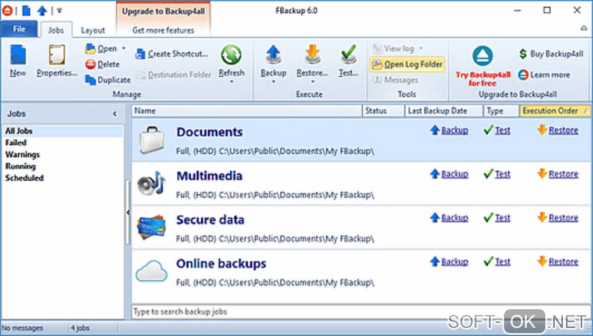Select the Warnings jobs filter
This screenshot has height=336, width=593.
pos(22,154)
